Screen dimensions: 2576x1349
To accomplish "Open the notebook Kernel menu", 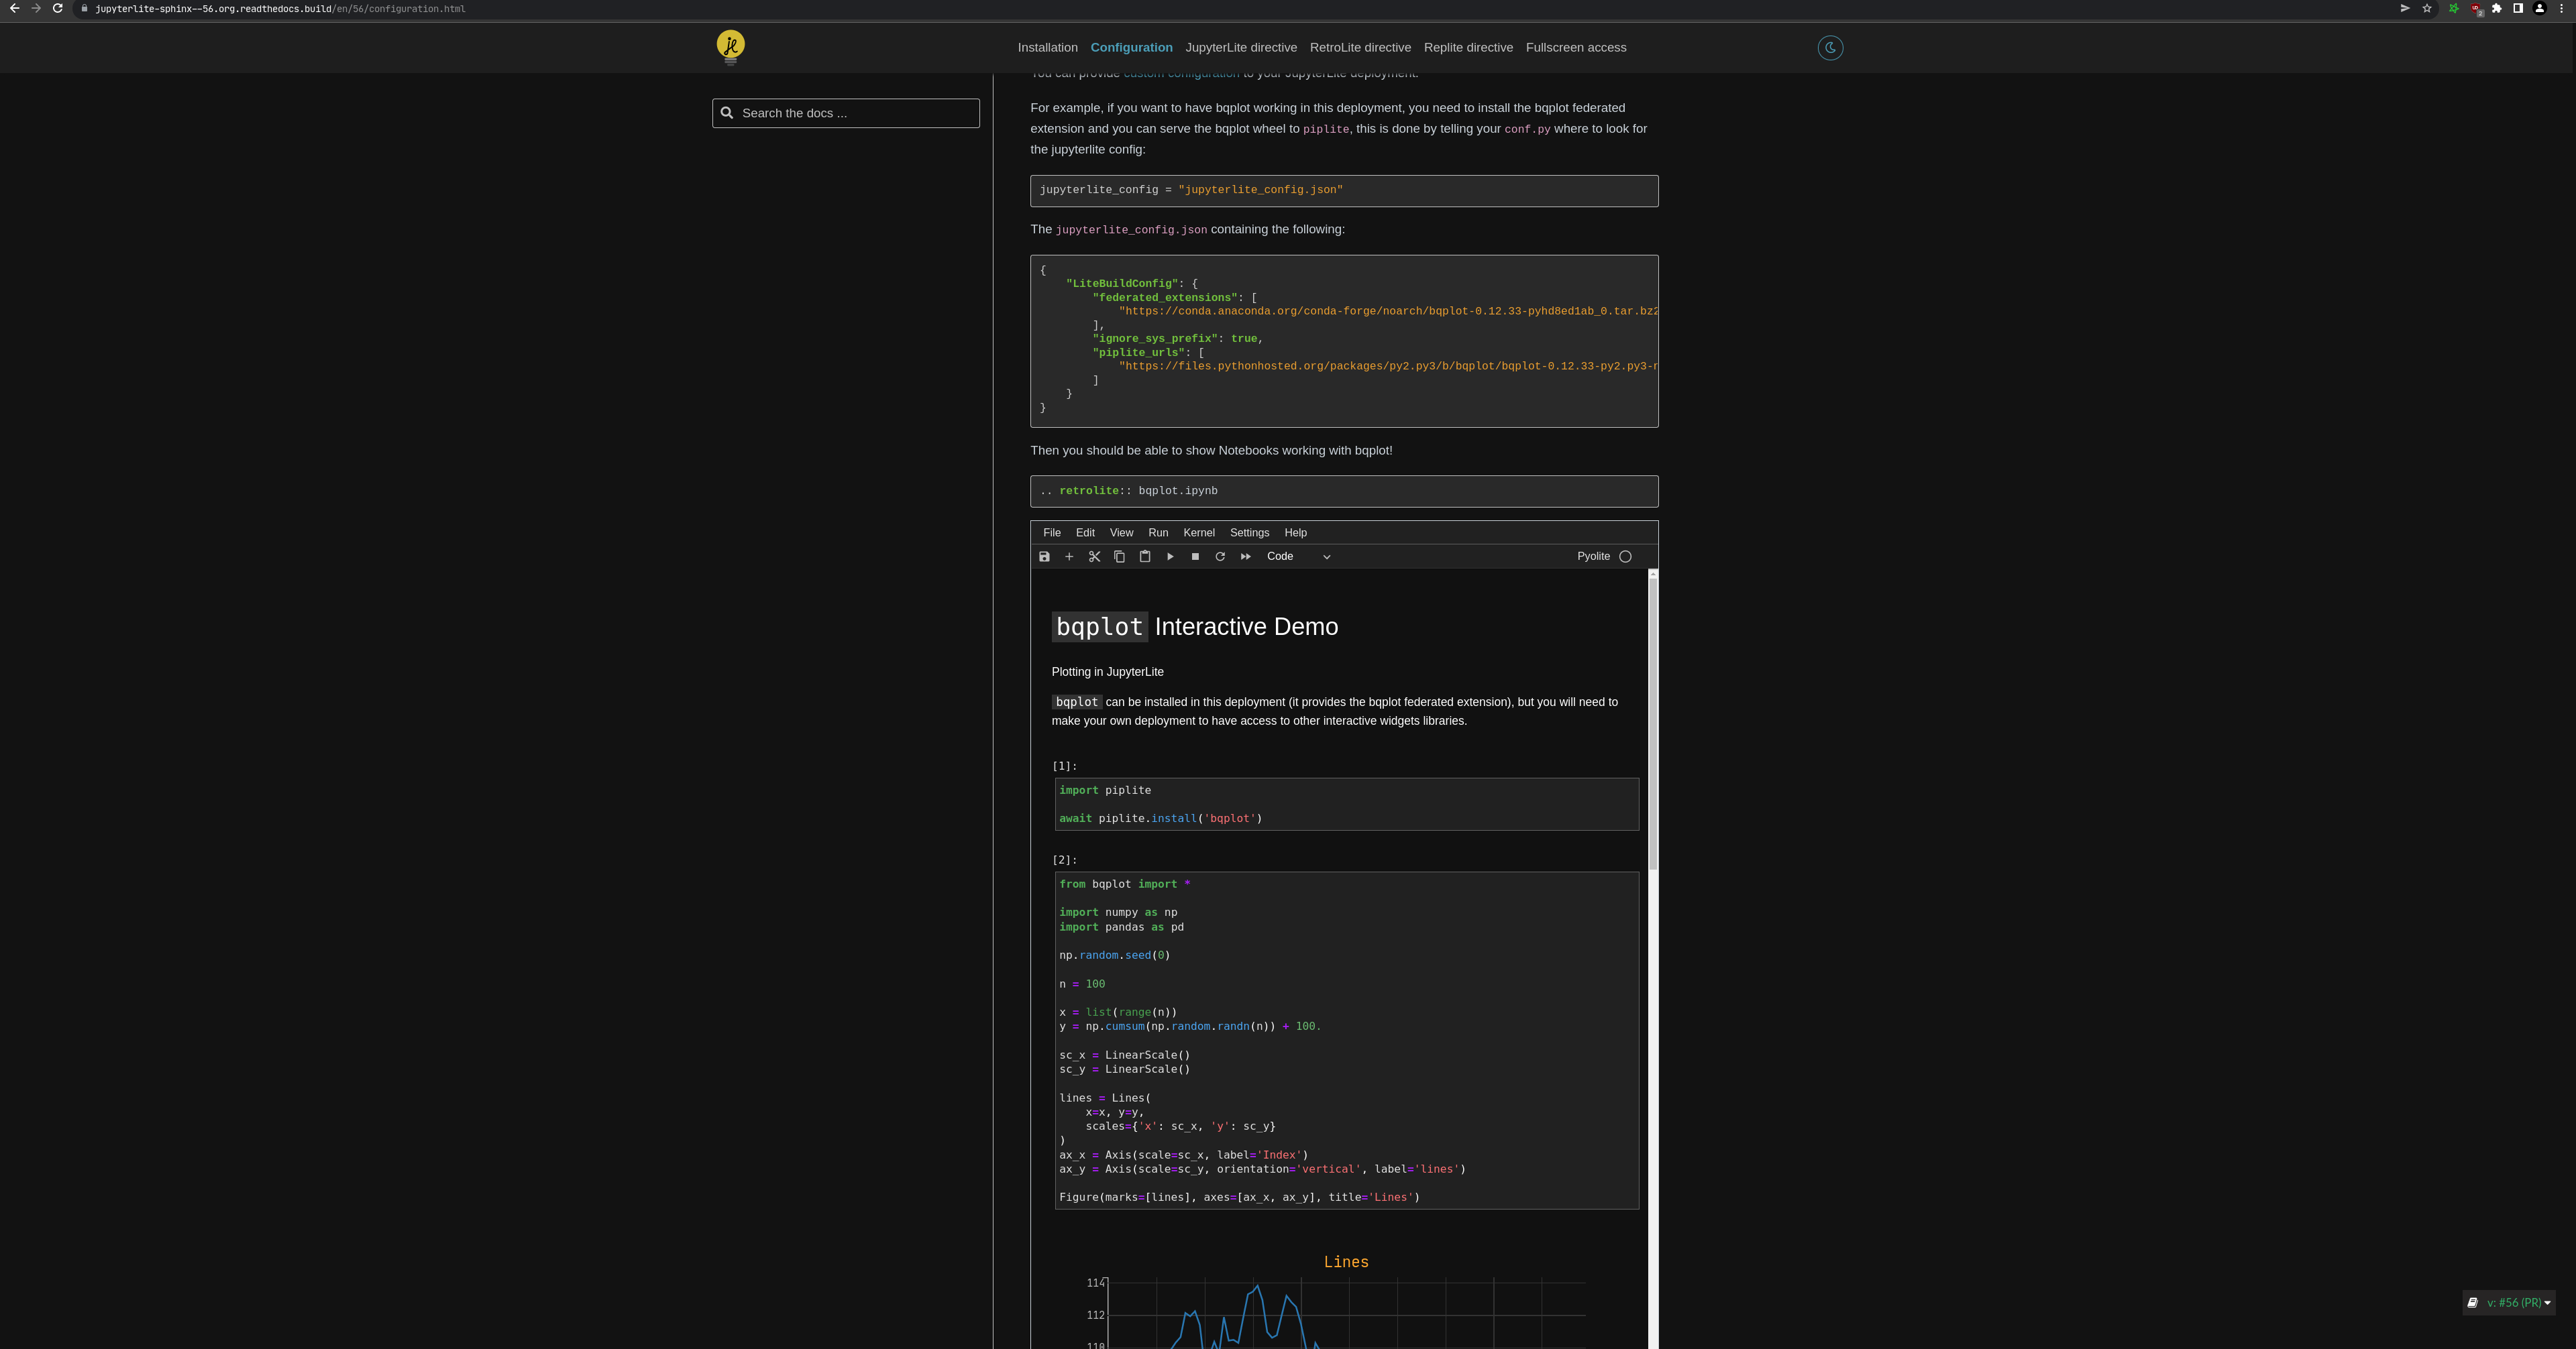I will click(1199, 532).
